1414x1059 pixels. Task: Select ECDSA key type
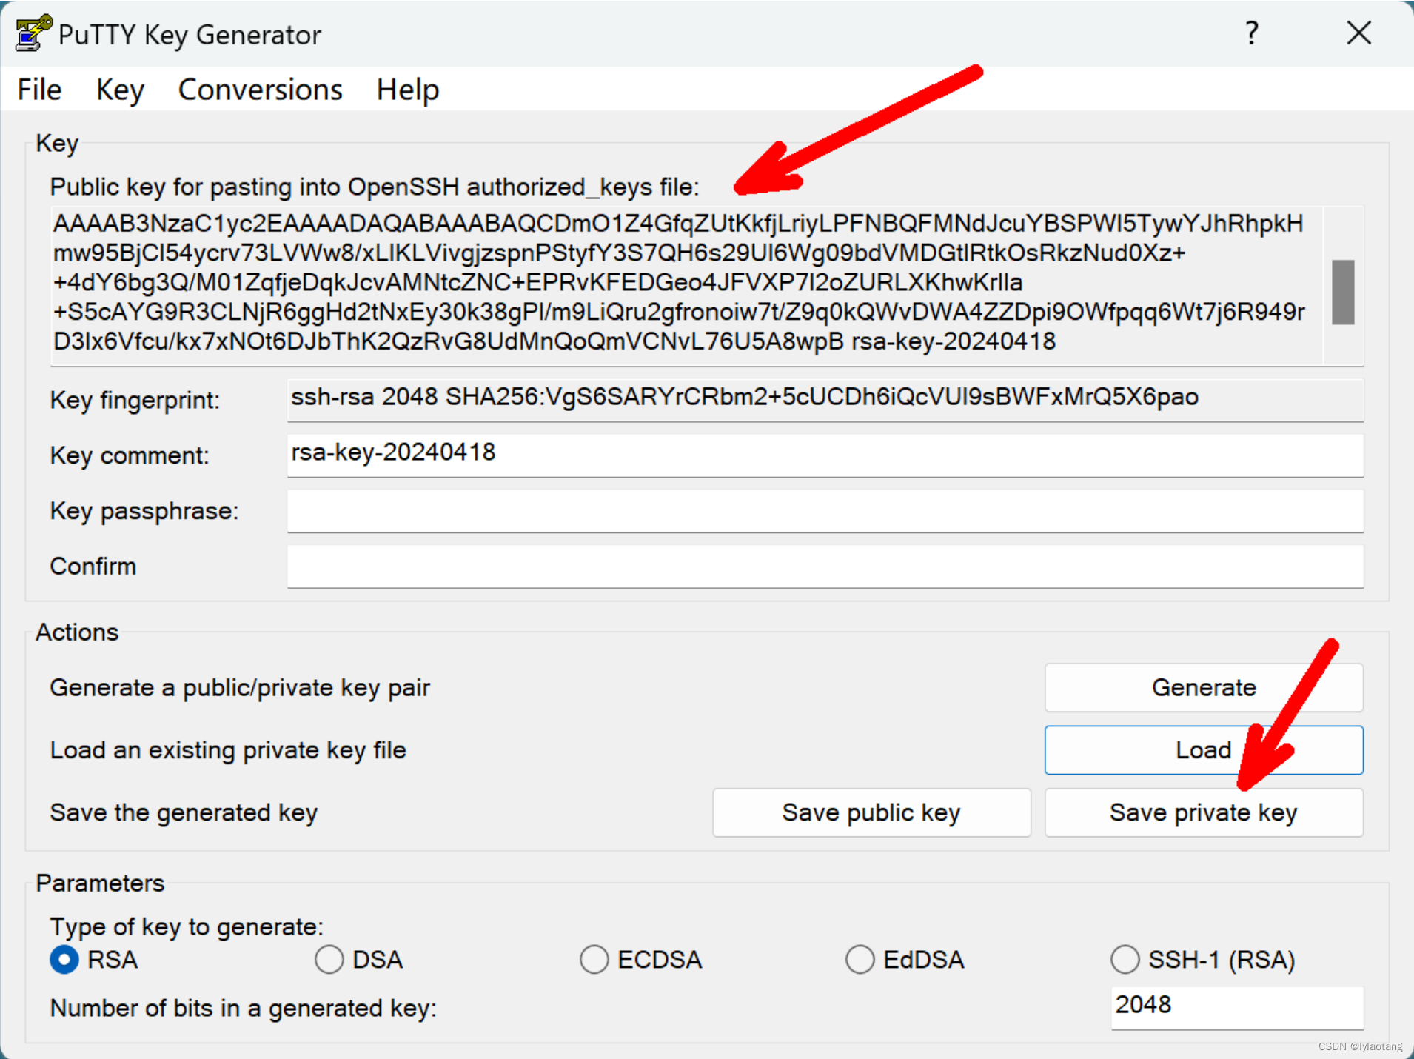coord(594,960)
